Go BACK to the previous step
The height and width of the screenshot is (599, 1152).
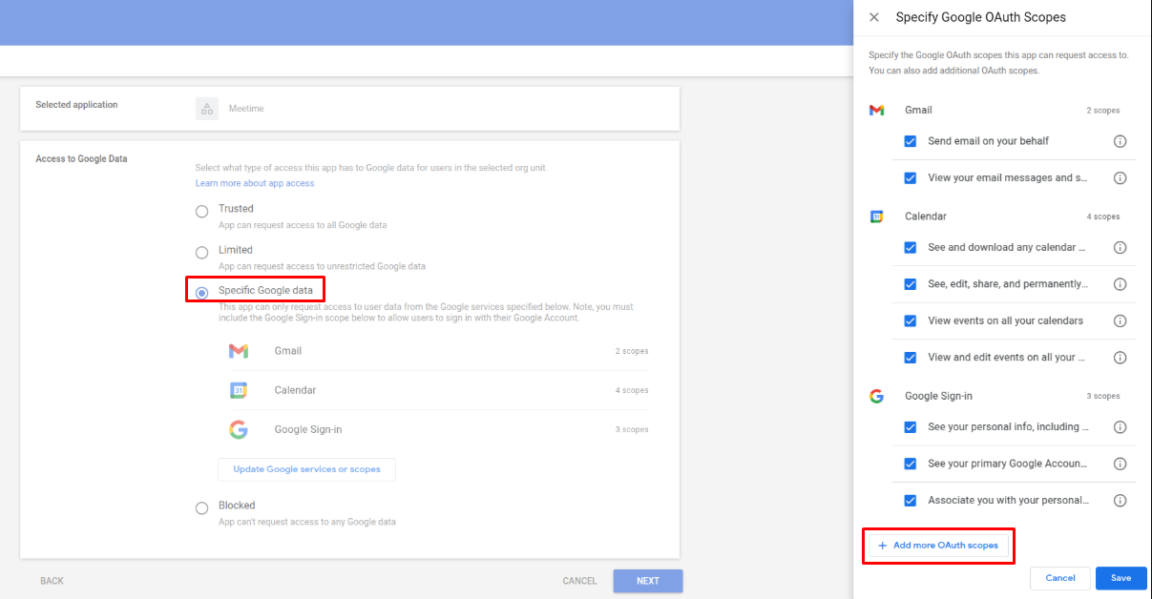coord(52,581)
